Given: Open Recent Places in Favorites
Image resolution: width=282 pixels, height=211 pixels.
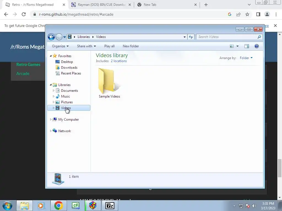Looking at the screenshot, I should pos(71,73).
